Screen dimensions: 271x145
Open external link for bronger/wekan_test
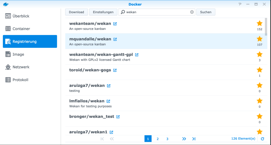(x=118, y=117)
